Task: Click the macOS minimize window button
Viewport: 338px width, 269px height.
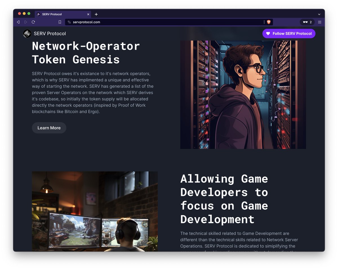Action: coord(24,14)
